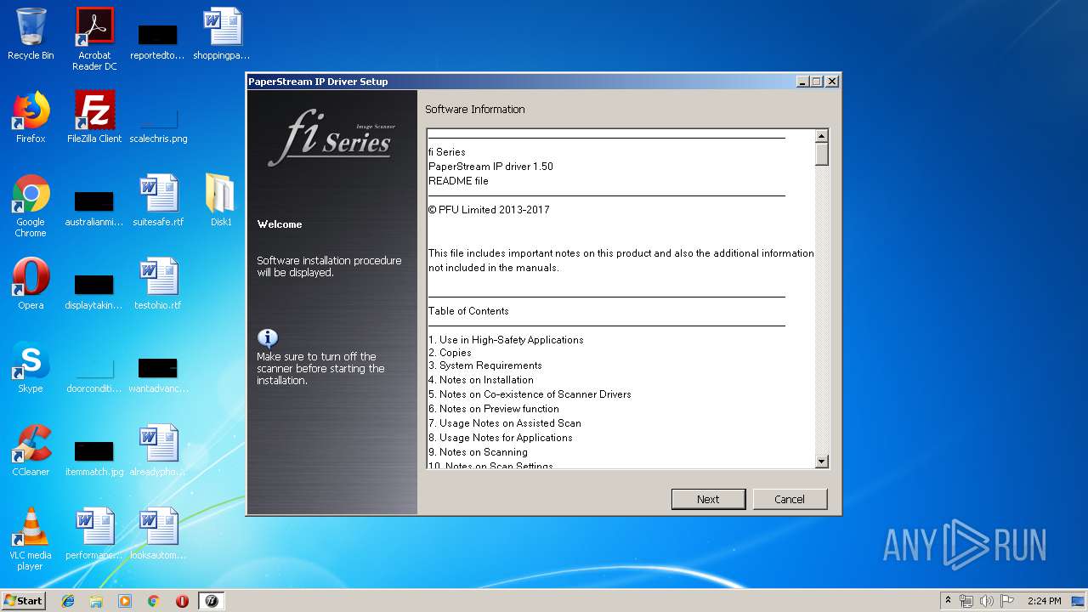Click the README scrollbar thumb

[821, 154]
